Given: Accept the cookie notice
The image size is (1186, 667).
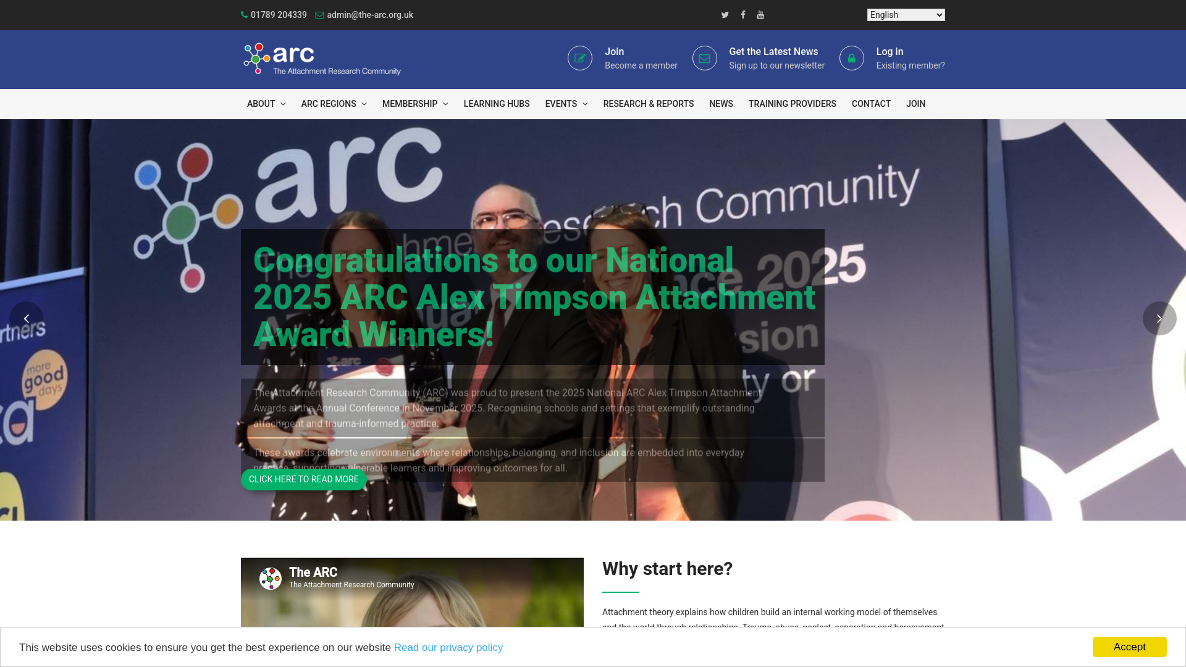Looking at the screenshot, I should [x=1130, y=647].
